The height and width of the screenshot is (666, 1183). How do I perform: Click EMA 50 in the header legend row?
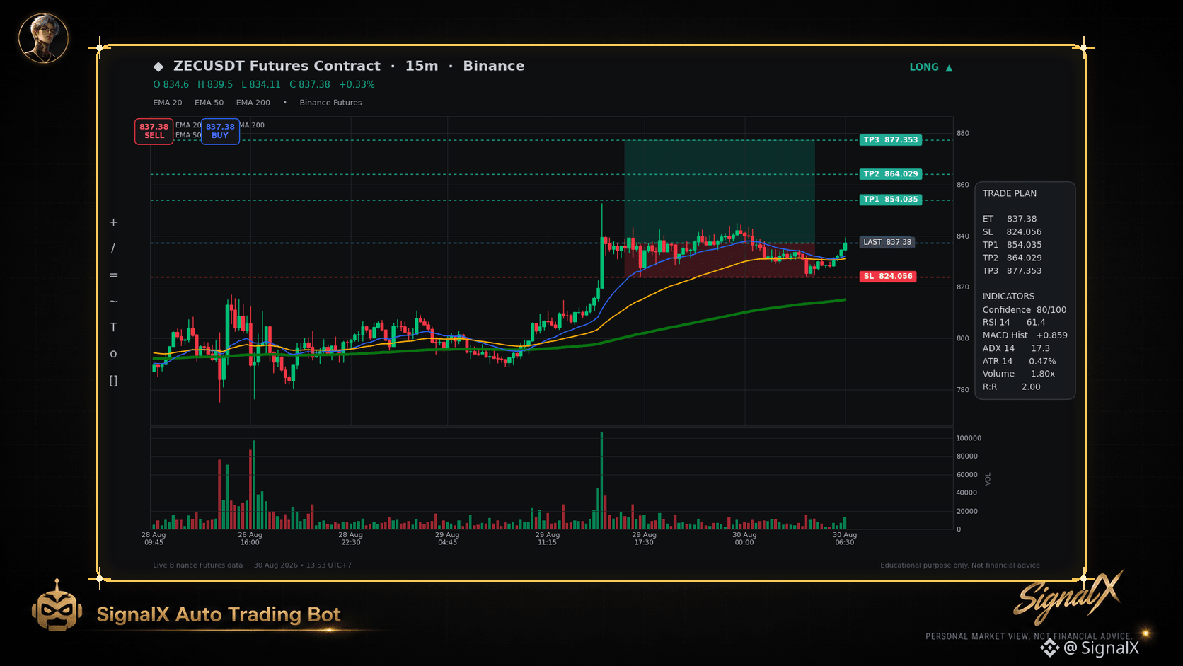(209, 103)
